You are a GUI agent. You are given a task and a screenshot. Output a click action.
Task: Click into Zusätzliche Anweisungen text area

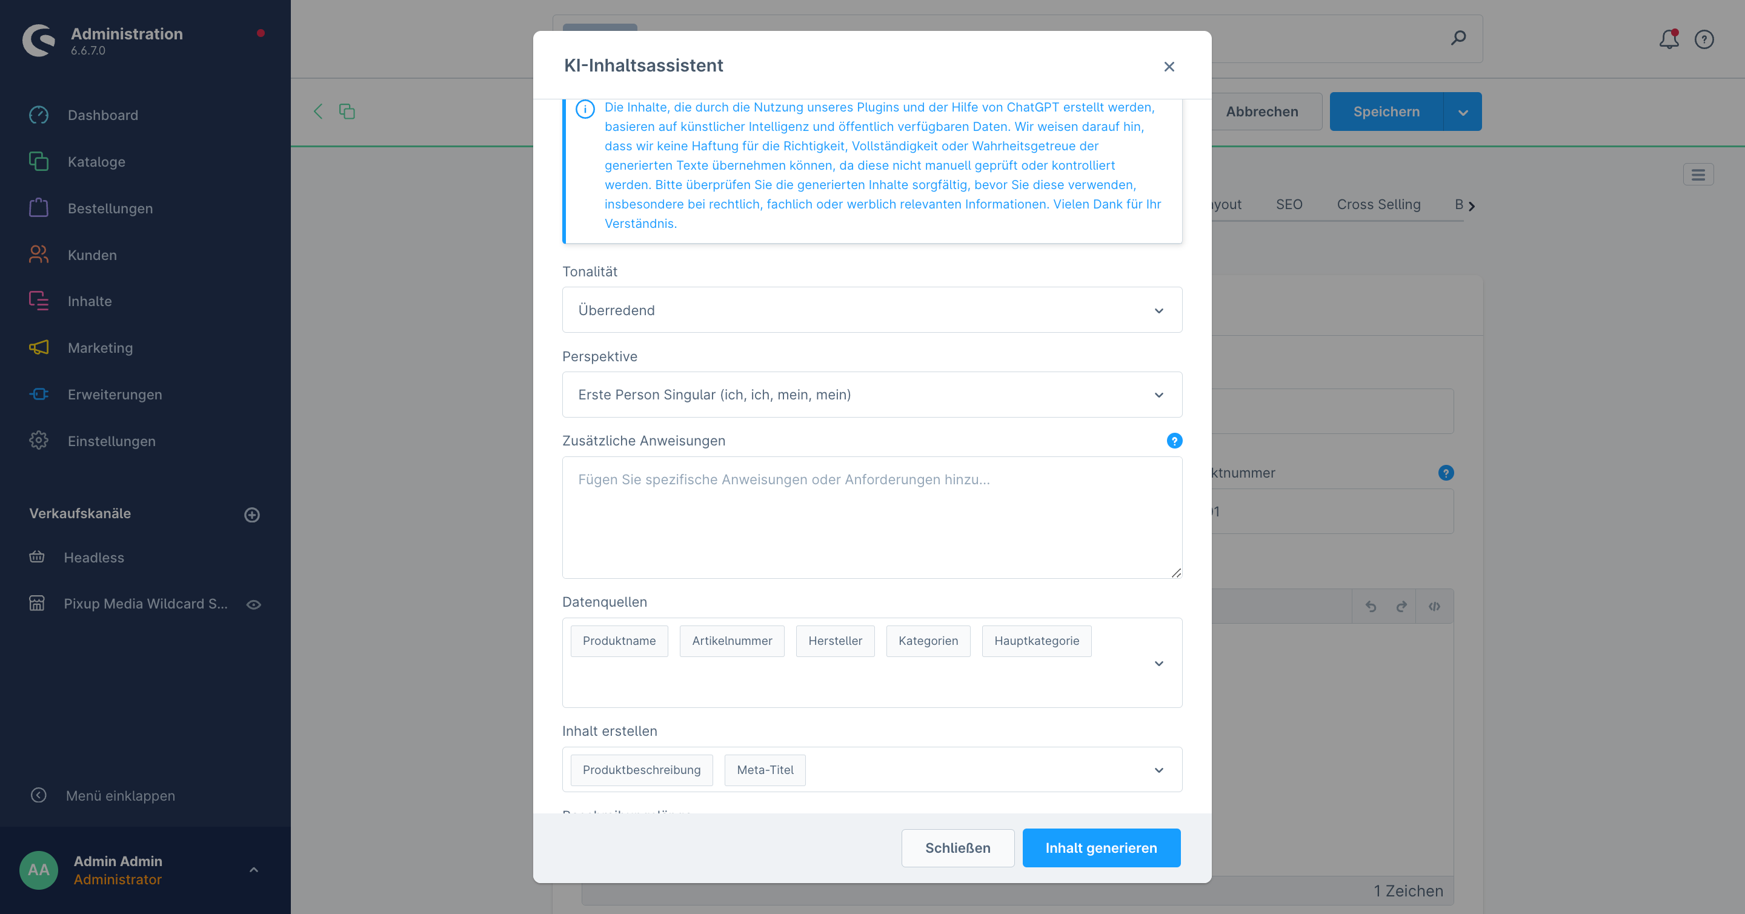[x=872, y=518]
